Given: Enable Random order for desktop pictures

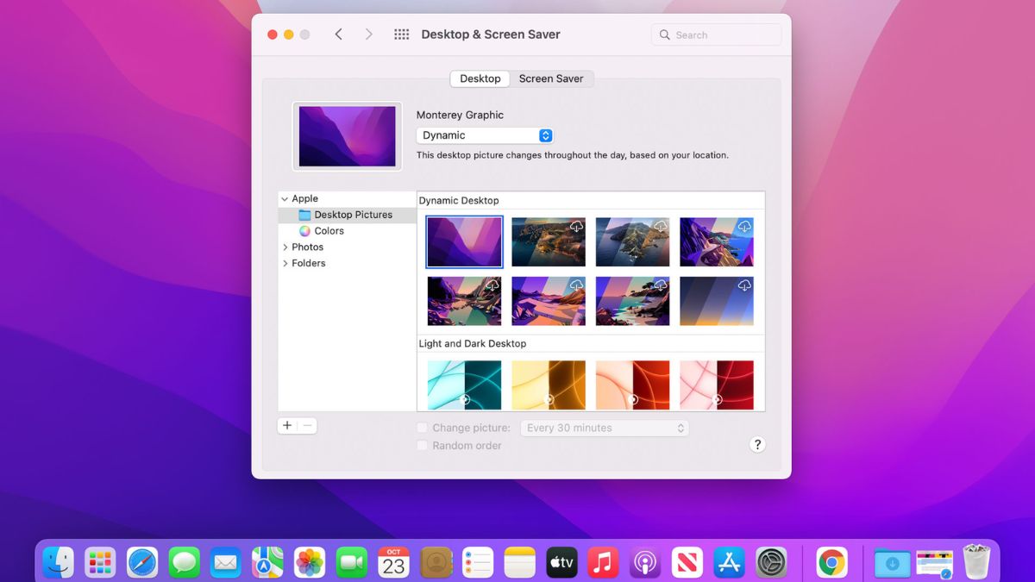Looking at the screenshot, I should tap(423, 445).
